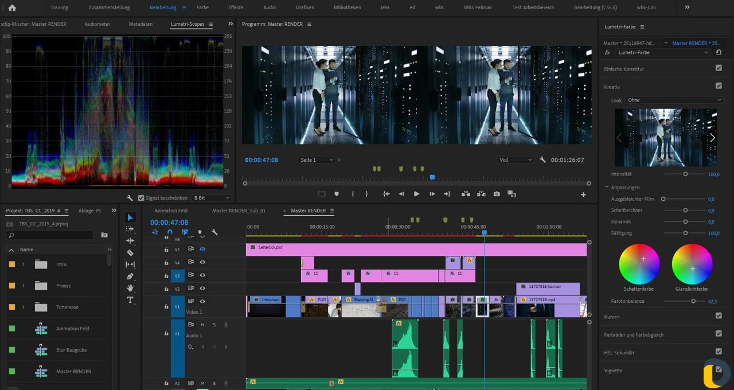Screen dimensions: 734x390
Task: Toggle insert sequences as nests icon
Action: 155,232
